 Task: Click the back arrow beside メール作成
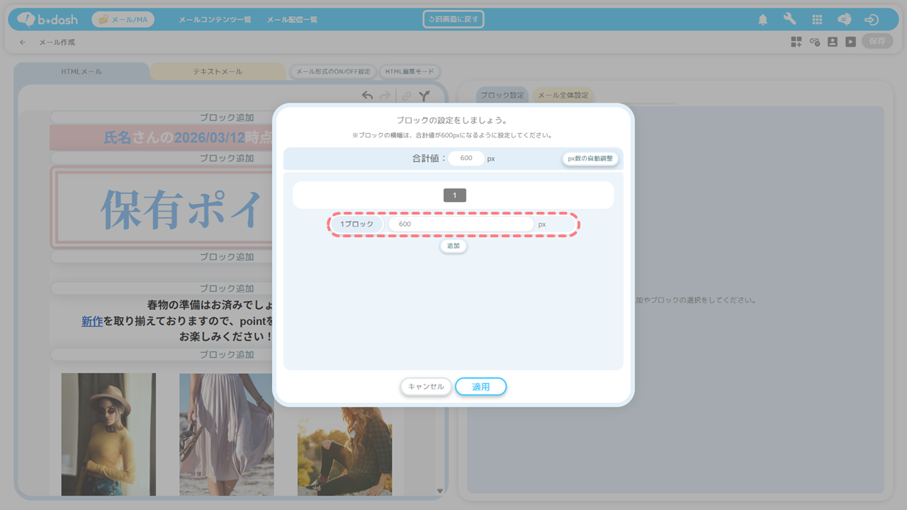23,42
